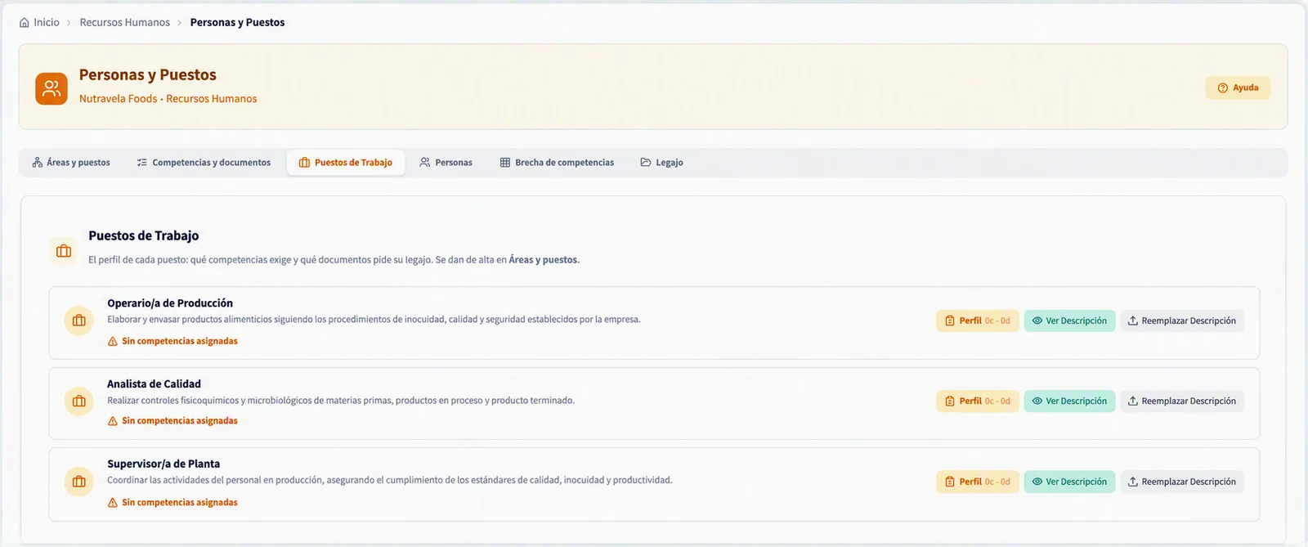Click Sin competencias asignadas under Analista
This screenshot has width=1308, height=547.
click(x=180, y=421)
